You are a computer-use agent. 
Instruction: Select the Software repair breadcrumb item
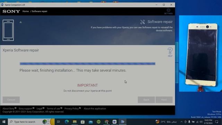[40, 11]
